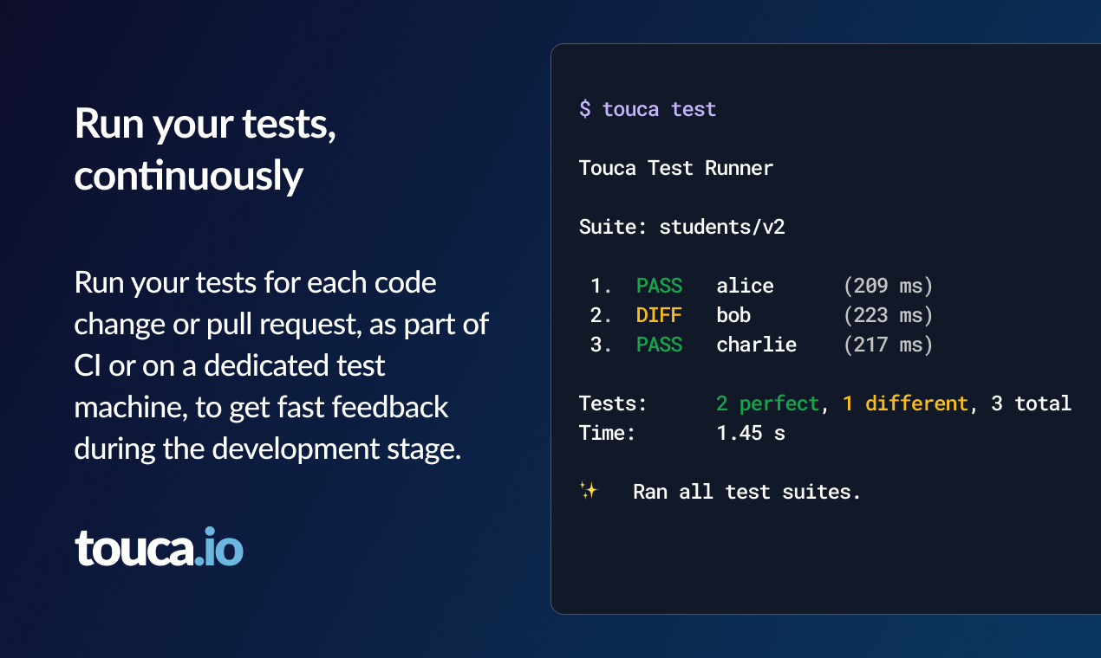This screenshot has width=1101, height=658.
Task: Click the '1.45 s' time value
Action: (750, 433)
